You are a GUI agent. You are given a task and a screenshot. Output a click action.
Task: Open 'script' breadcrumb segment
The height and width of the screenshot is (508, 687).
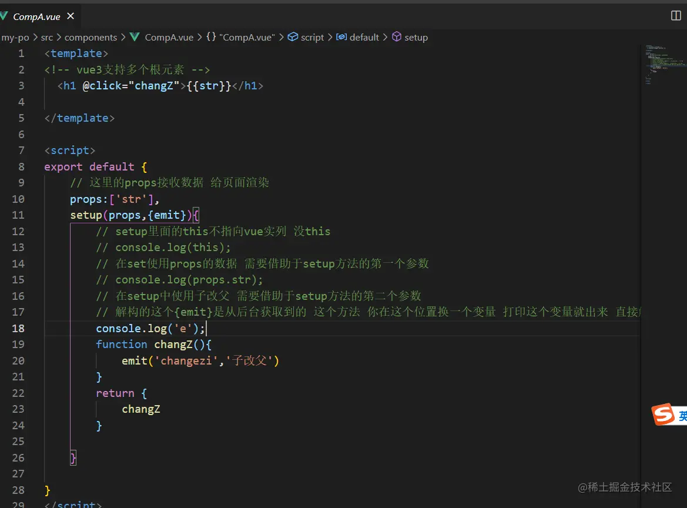coord(313,38)
